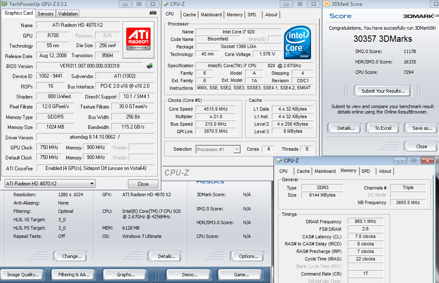Click the GPU-Z Name field ATI Radeon HD 4870 X2

point(78,25)
